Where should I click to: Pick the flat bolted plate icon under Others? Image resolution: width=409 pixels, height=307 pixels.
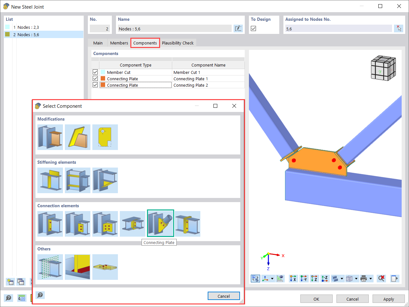coord(105,267)
